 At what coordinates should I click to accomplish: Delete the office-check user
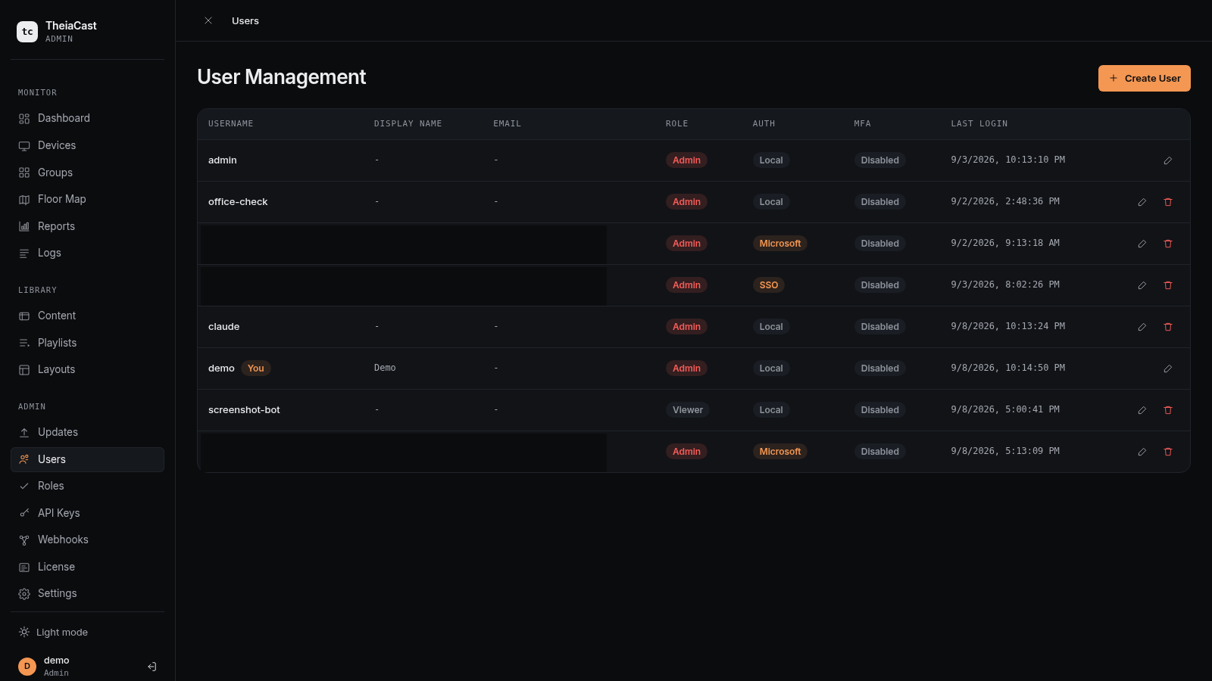click(x=1167, y=202)
